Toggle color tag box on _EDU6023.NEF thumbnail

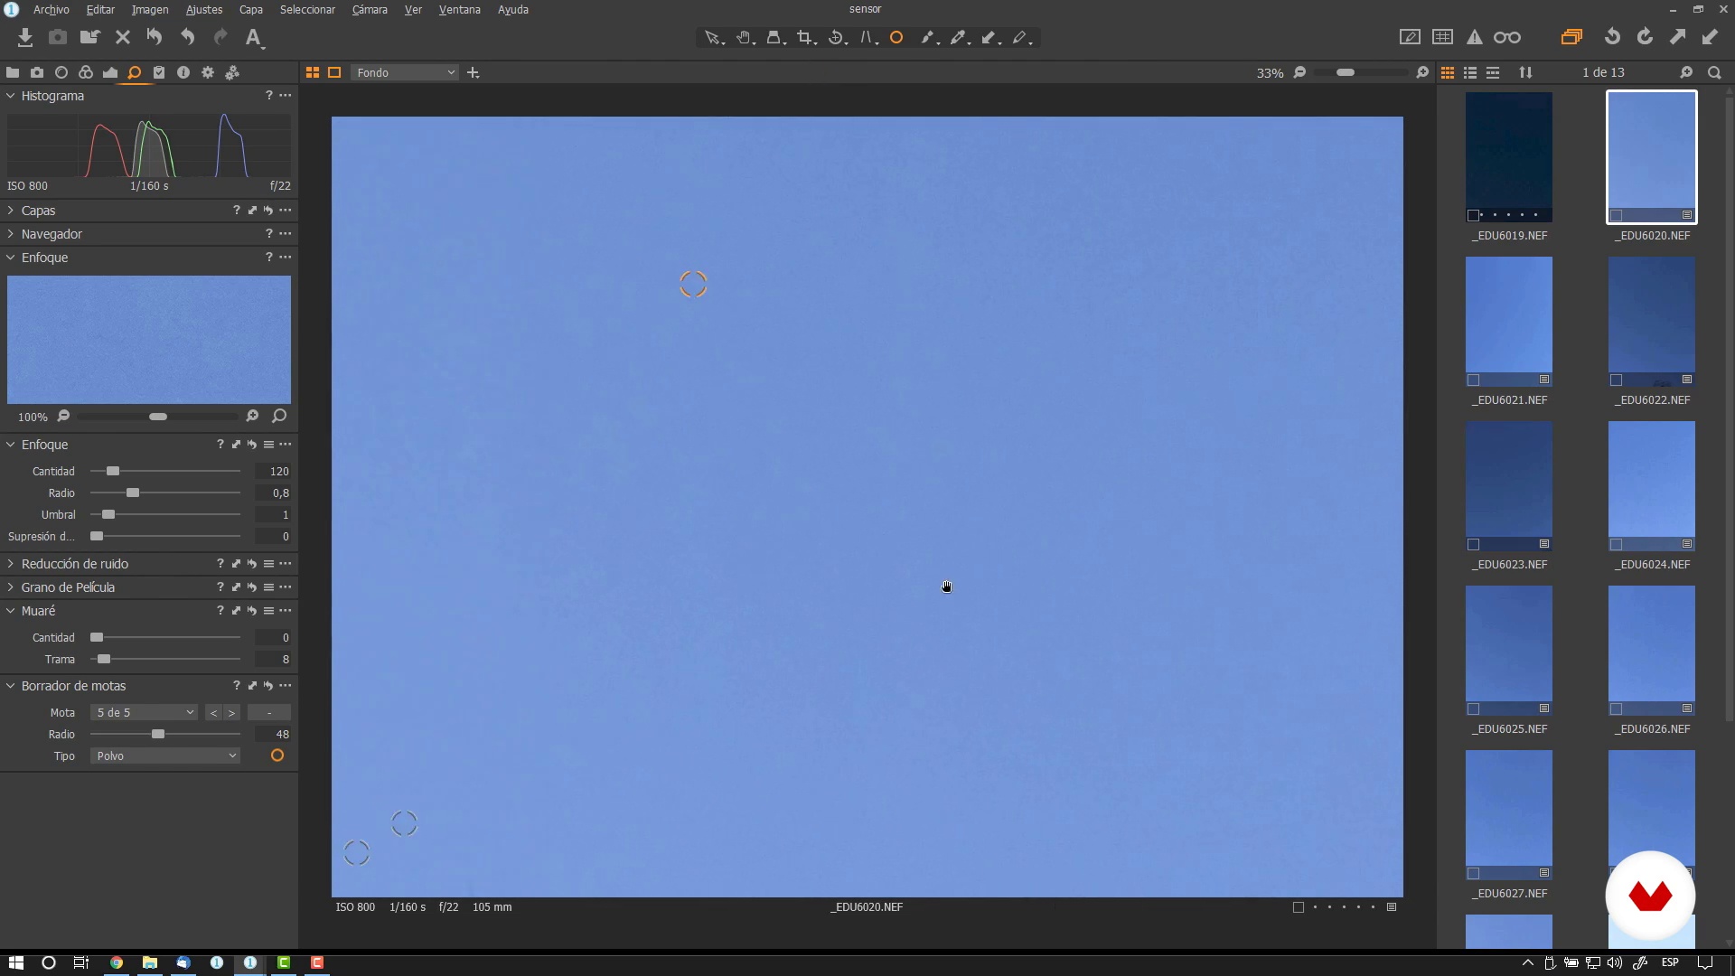[1474, 544]
